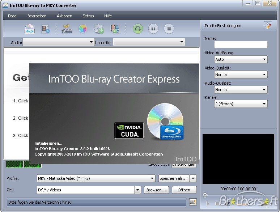The image size is (280, 212).
Task: Expand the Audio-Qualität dropdown
Action: tap(241, 90)
